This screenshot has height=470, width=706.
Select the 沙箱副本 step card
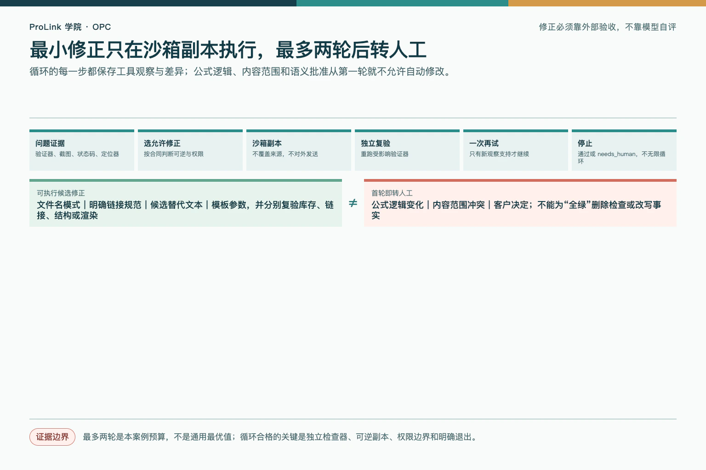(x=299, y=150)
